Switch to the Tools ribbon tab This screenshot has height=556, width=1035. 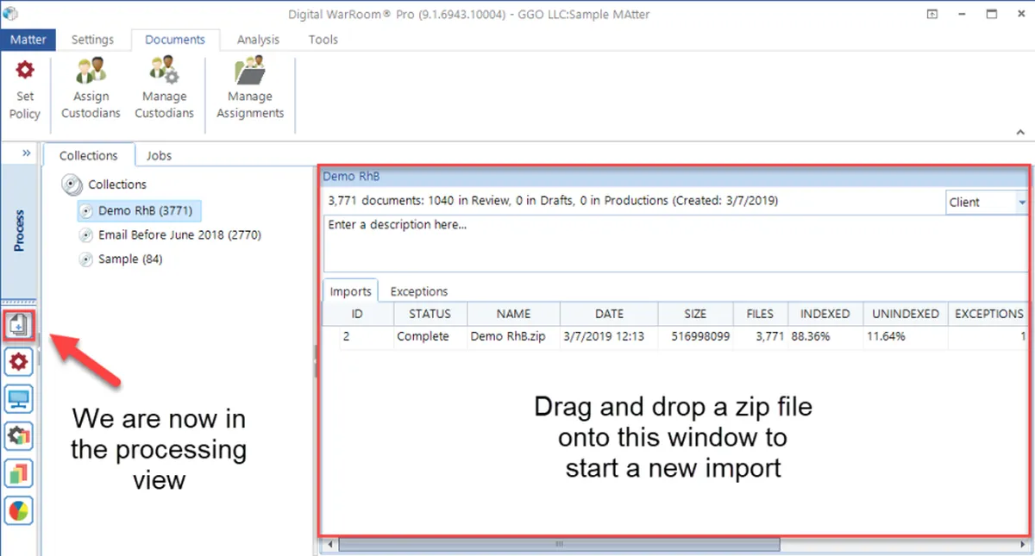pos(323,40)
